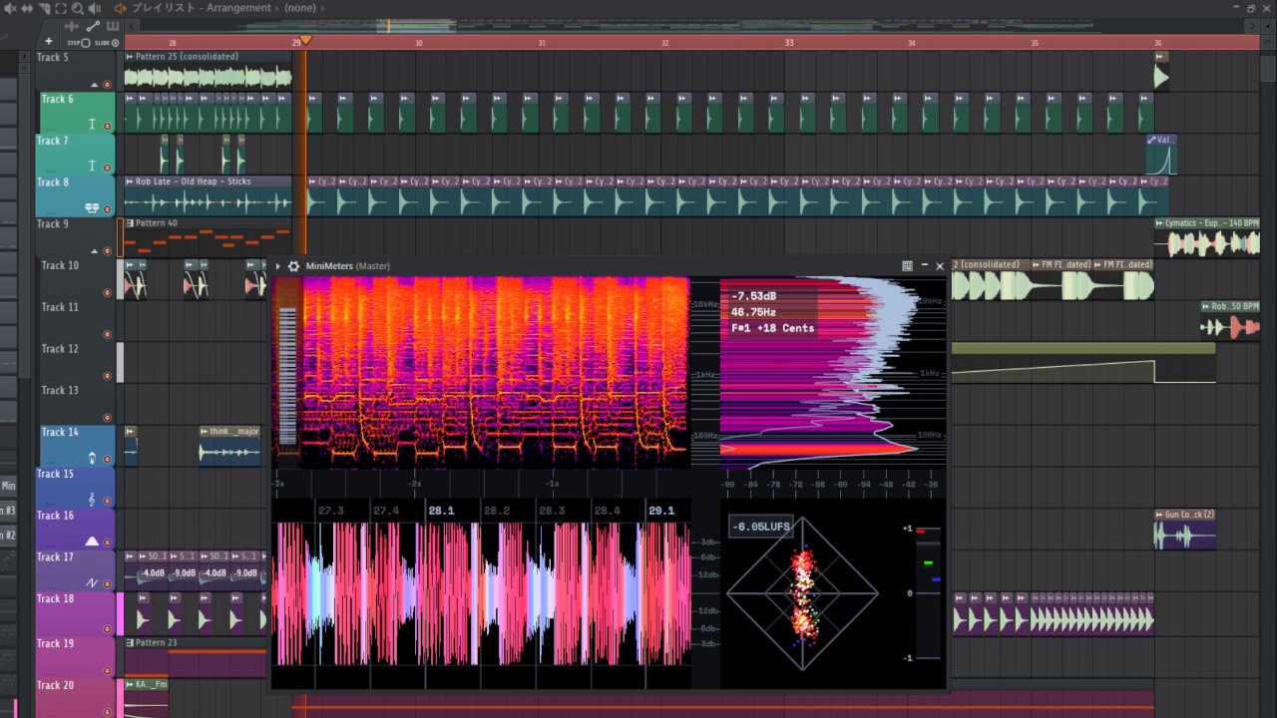Focus automation clips with the curve icon
This screenshot has height=718, width=1277.
coord(93,26)
